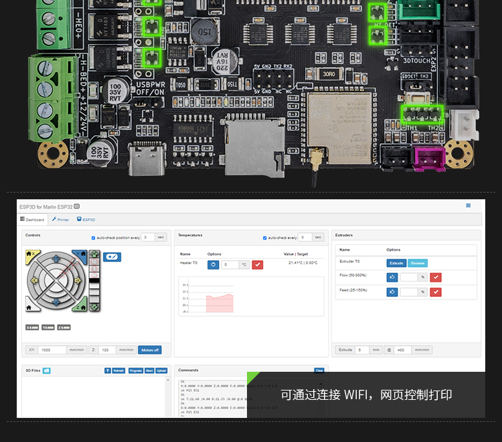Click the XY feedrate field
The width and height of the screenshot is (502, 442).
52,350
